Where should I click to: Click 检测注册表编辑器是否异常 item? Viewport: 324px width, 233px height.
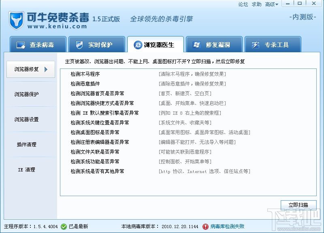pos(100,142)
